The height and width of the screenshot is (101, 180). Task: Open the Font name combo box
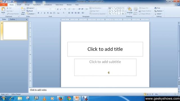point(44,9)
